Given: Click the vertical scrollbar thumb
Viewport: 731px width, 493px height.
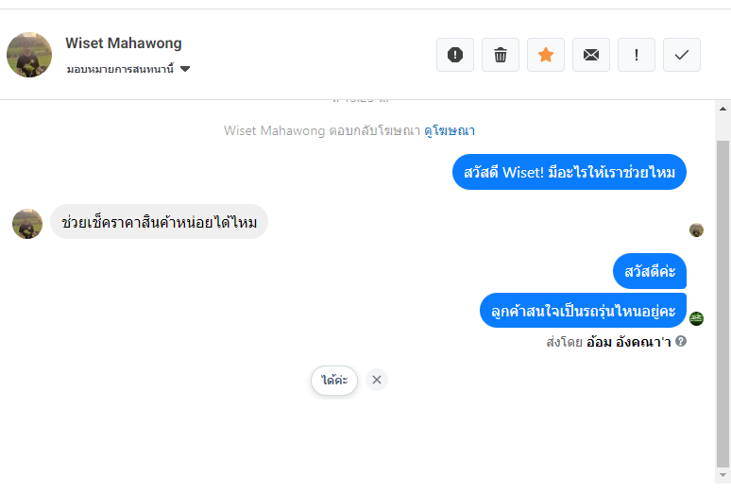Looking at the screenshot, I should point(722,302).
